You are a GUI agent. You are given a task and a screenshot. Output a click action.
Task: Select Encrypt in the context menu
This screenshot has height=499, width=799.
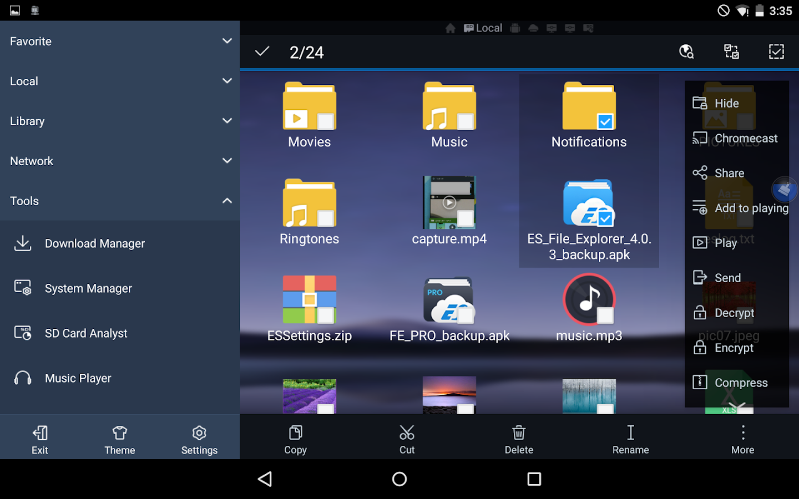(734, 348)
